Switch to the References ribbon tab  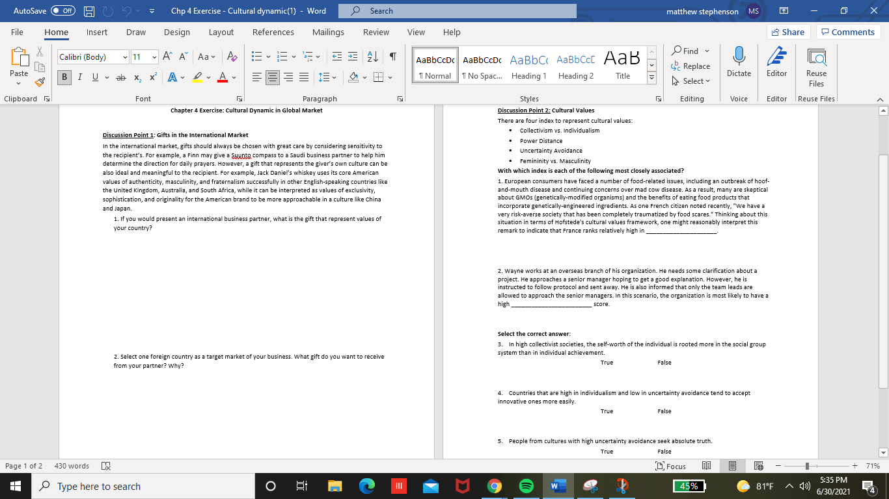click(273, 32)
